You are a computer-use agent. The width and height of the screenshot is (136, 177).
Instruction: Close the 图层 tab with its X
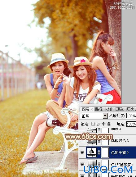tap(92, 109)
